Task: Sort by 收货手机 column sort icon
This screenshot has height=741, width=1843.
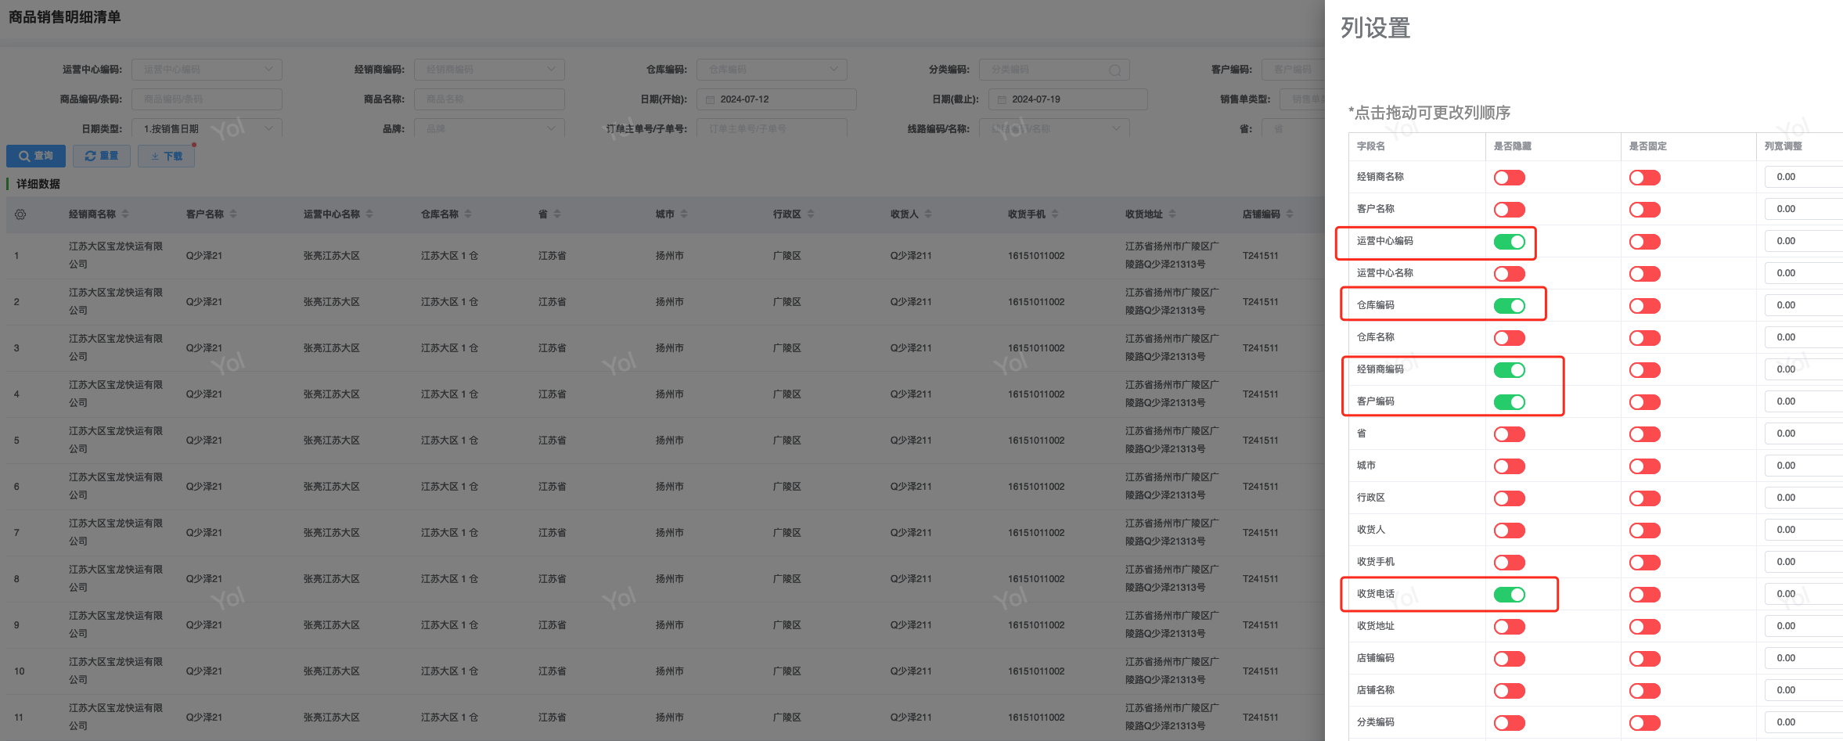Action: [x=1055, y=214]
